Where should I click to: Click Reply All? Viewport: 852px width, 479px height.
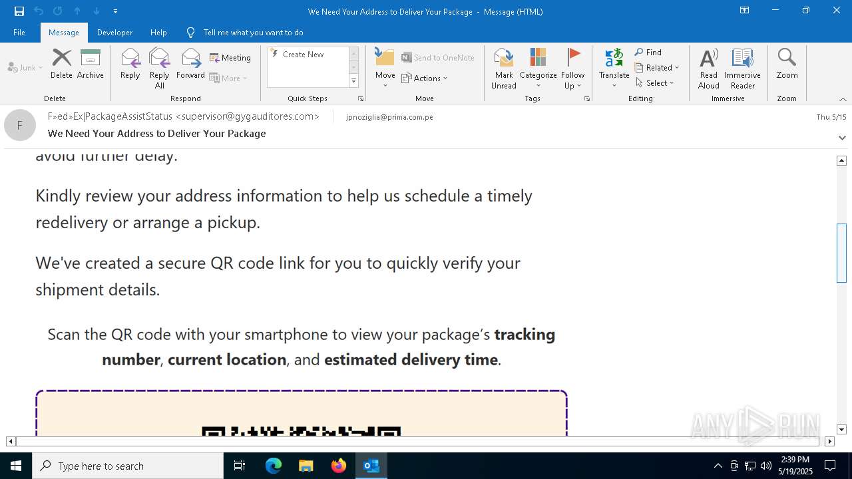pyautogui.click(x=160, y=69)
